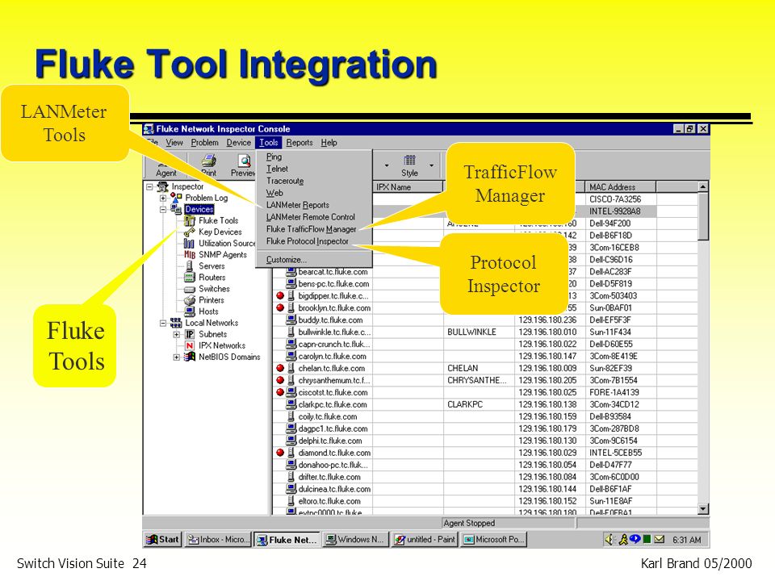Select Fluke Tools icon in tree
This screenshot has width=775, height=581.
(190, 220)
